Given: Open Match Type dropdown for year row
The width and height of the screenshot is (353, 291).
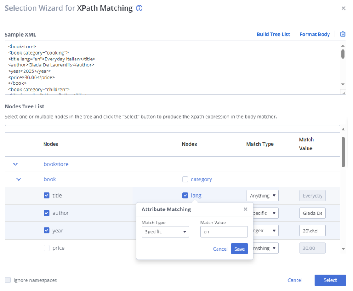Looking at the screenshot, I should [267, 231].
